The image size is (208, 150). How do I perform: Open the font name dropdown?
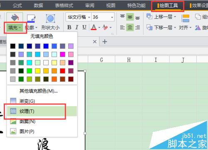pos(89,17)
